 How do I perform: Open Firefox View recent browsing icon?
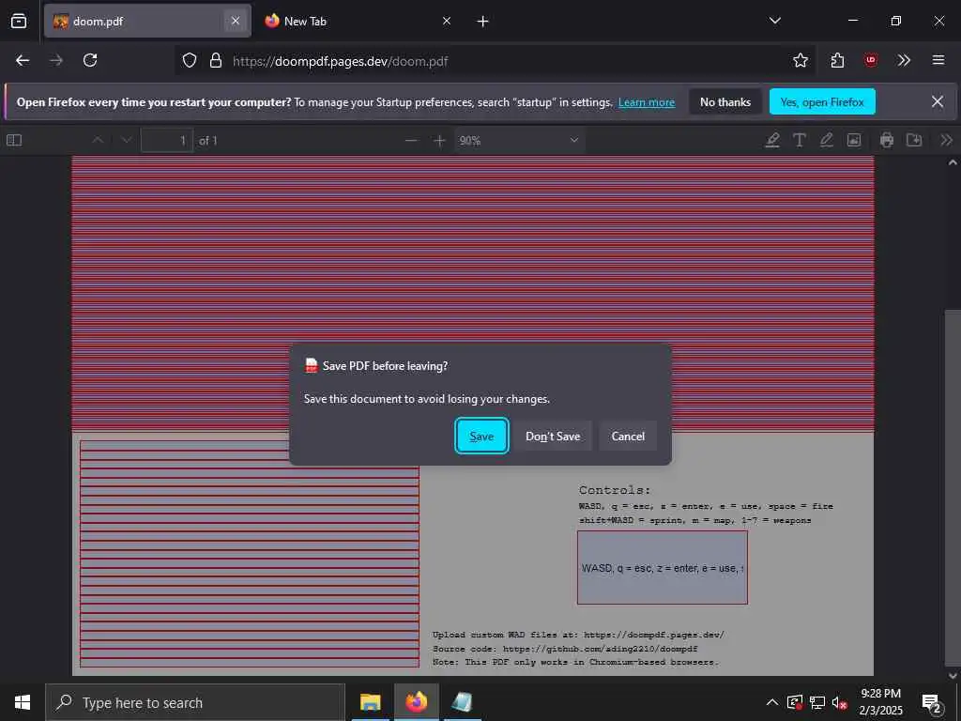(19, 21)
